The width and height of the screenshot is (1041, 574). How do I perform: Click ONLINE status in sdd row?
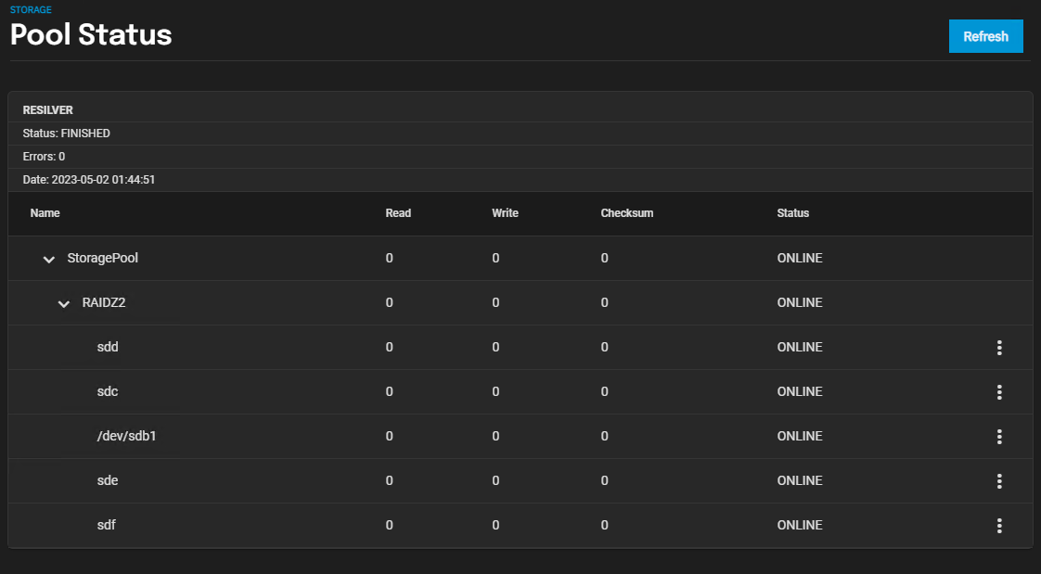[x=800, y=347]
